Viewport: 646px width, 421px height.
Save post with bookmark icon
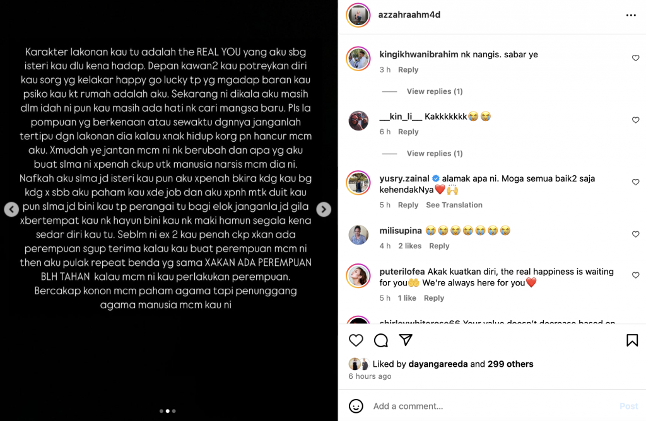(x=632, y=340)
